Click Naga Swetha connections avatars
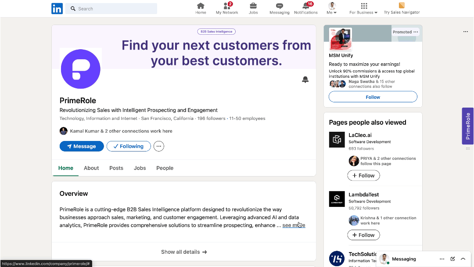The height and width of the screenshot is (267, 474). pos(338,84)
